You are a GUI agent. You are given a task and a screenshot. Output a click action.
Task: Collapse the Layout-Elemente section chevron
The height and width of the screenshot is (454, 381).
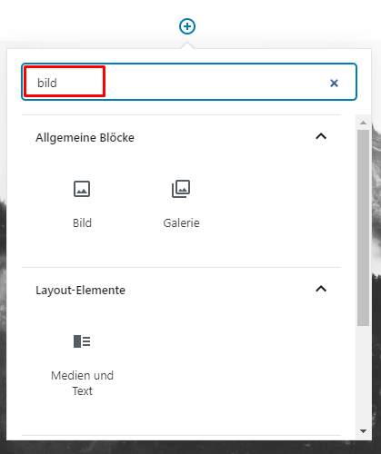(x=321, y=289)
